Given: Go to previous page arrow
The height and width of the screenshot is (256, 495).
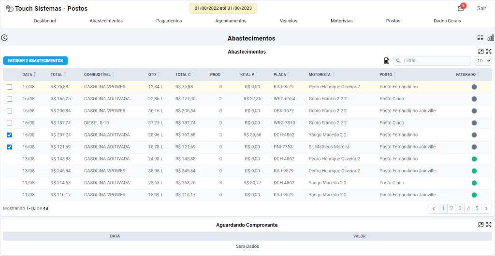Looking at the screenshot, I should (x=434, y=208).
